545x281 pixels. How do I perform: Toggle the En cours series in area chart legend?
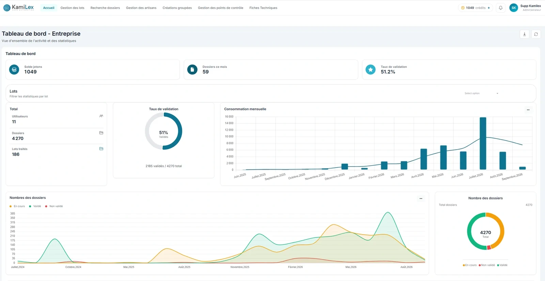(x=17, y=206)
